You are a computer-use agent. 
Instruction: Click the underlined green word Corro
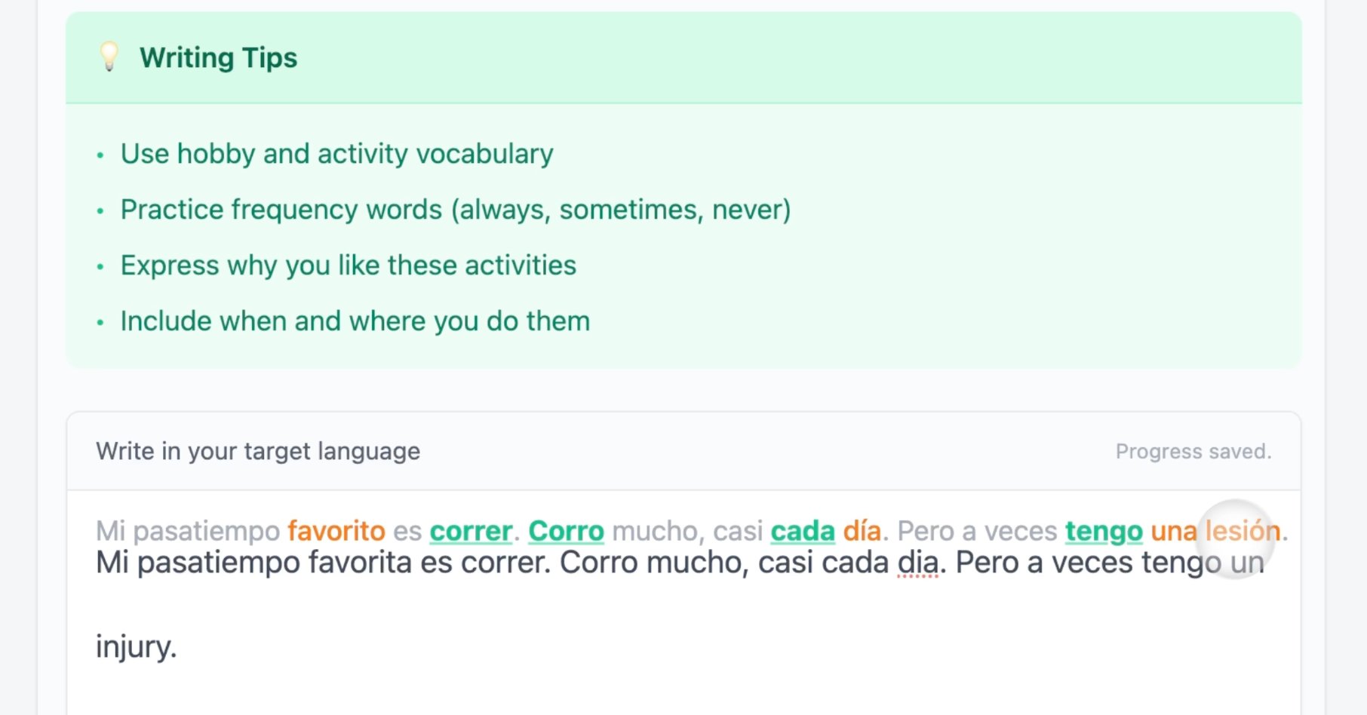(566, 531)
